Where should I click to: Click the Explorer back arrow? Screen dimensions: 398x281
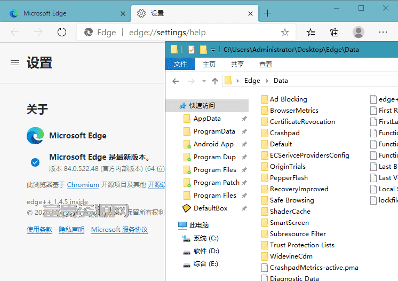[x=176, y=81]
